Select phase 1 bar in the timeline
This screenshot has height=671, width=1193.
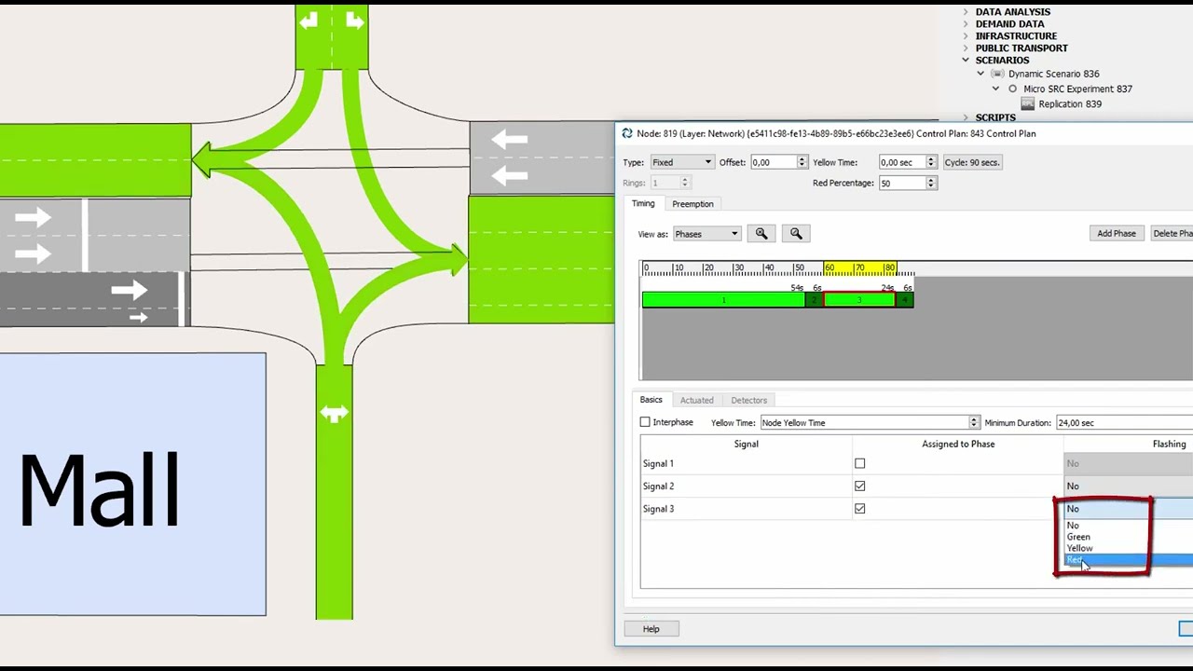pos(723,300)
